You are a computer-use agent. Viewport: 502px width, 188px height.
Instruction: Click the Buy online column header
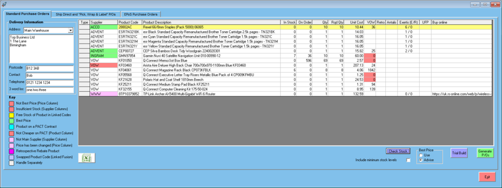462,23
